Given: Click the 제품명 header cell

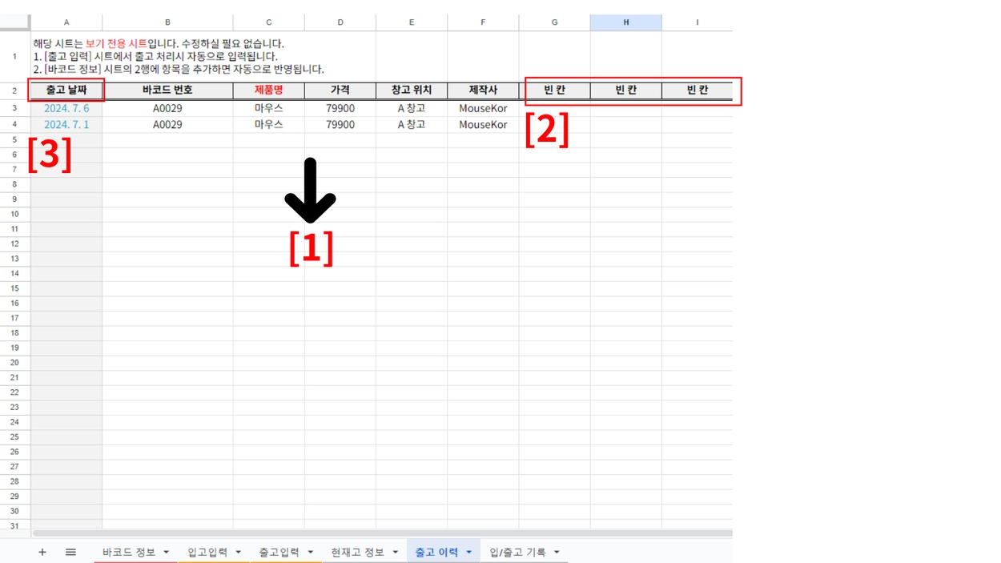Looking at the screenshot, I should point(268,90).
